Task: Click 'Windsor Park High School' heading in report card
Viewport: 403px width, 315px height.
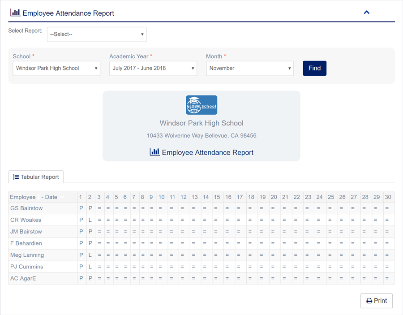Action: [x=201, y=123]
